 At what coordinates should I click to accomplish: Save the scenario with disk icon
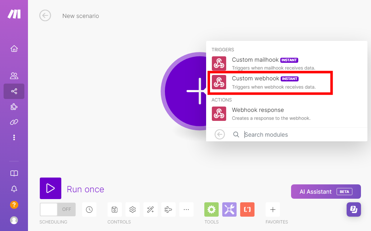point(114,209)
